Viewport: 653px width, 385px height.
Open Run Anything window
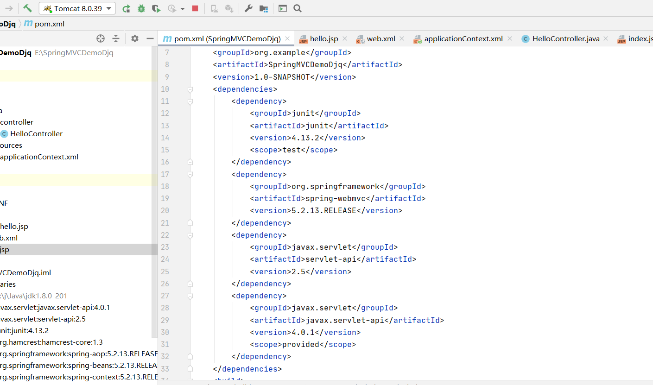click(x=283, y=8)
